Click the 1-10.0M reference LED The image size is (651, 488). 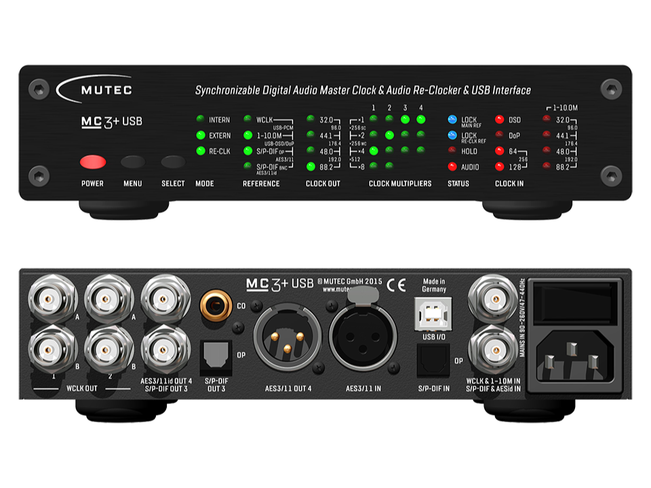tap(248, 135)
